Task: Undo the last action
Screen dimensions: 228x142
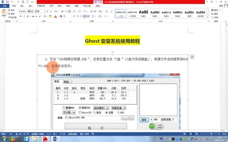Action: [12, 2]
